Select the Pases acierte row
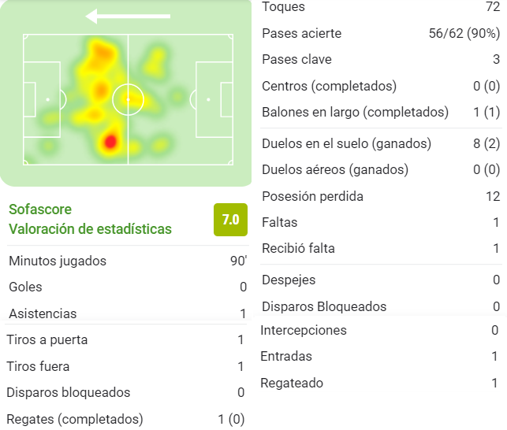 [381, 33]
